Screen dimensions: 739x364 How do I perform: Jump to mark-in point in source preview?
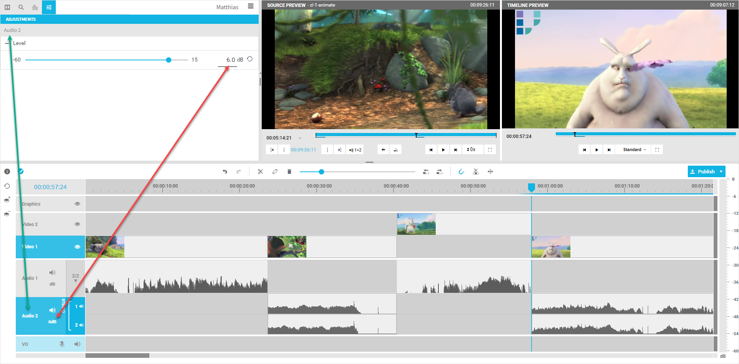pyautogui.click(x=272, y=150)
